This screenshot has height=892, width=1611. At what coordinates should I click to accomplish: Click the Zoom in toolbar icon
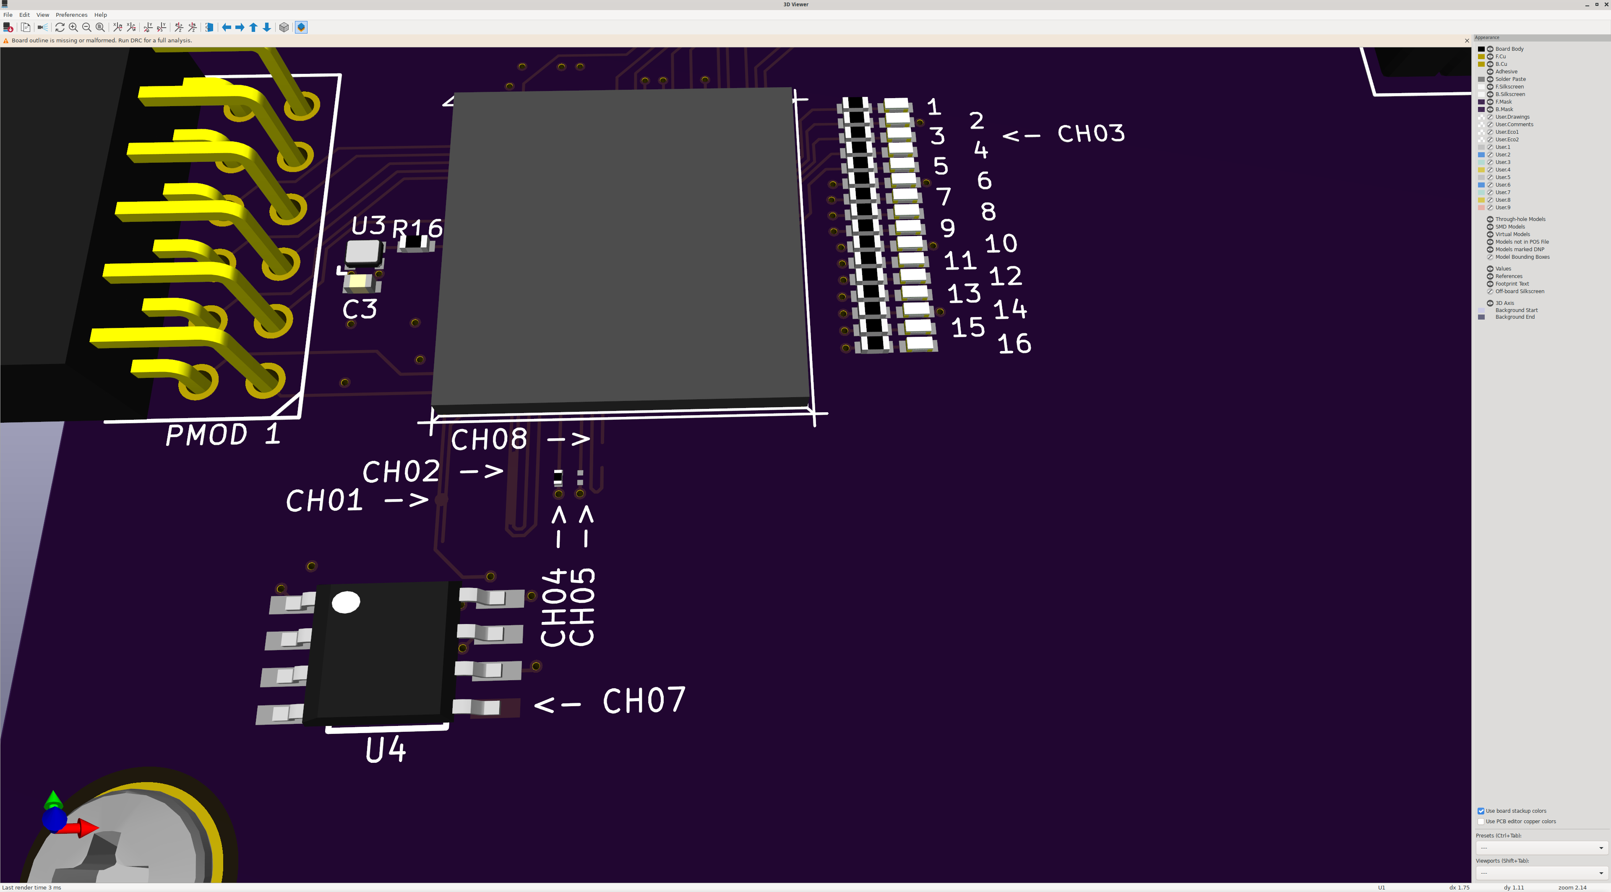tap(73, 28)
